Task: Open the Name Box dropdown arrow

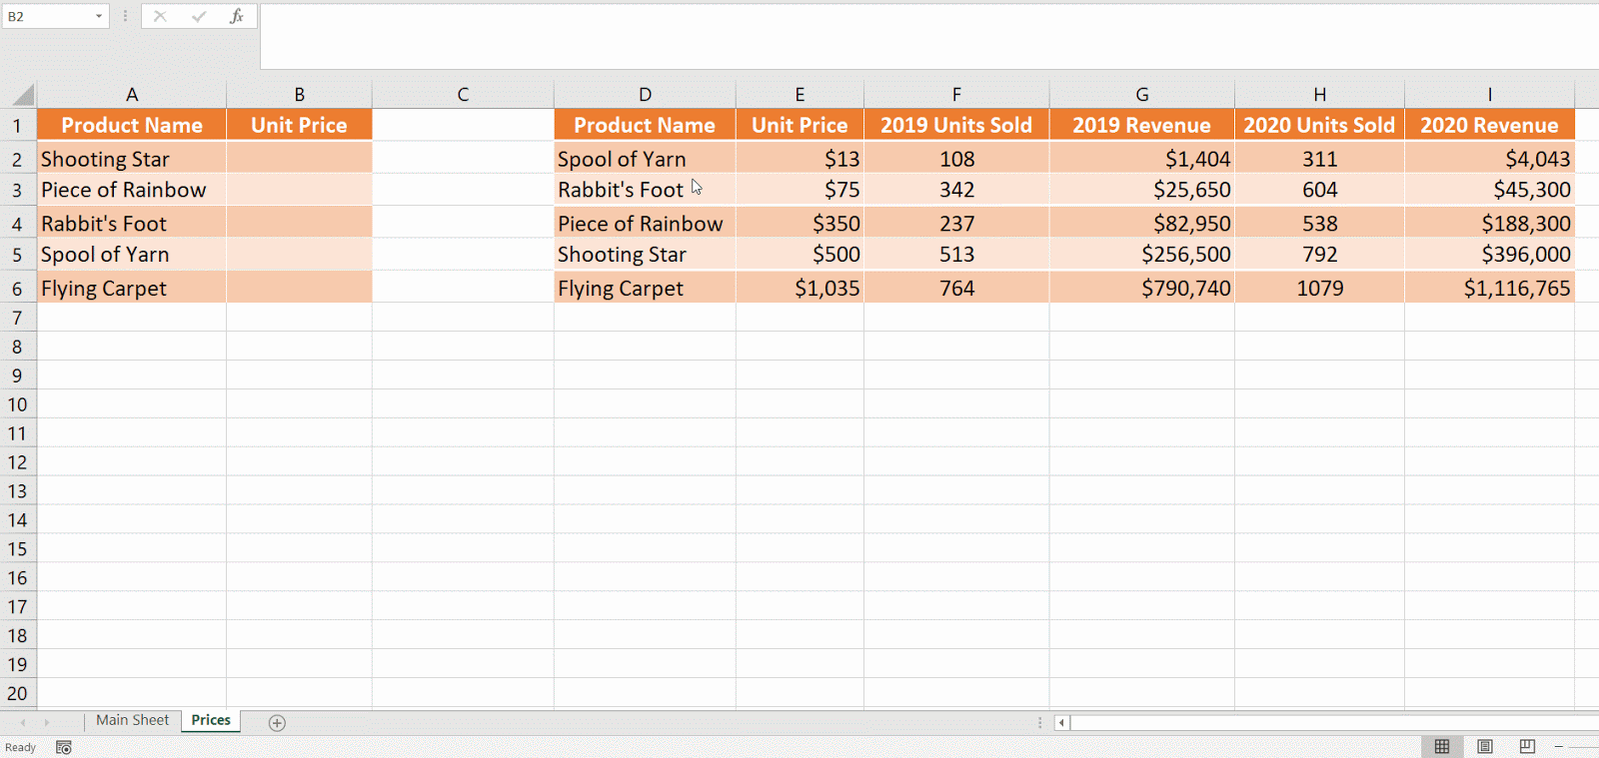Action: (99, 16)
